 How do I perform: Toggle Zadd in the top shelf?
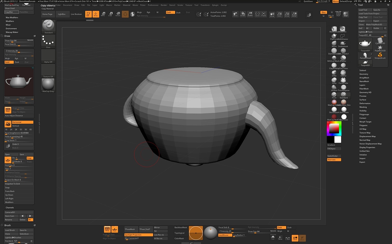(x=170, y=12)
